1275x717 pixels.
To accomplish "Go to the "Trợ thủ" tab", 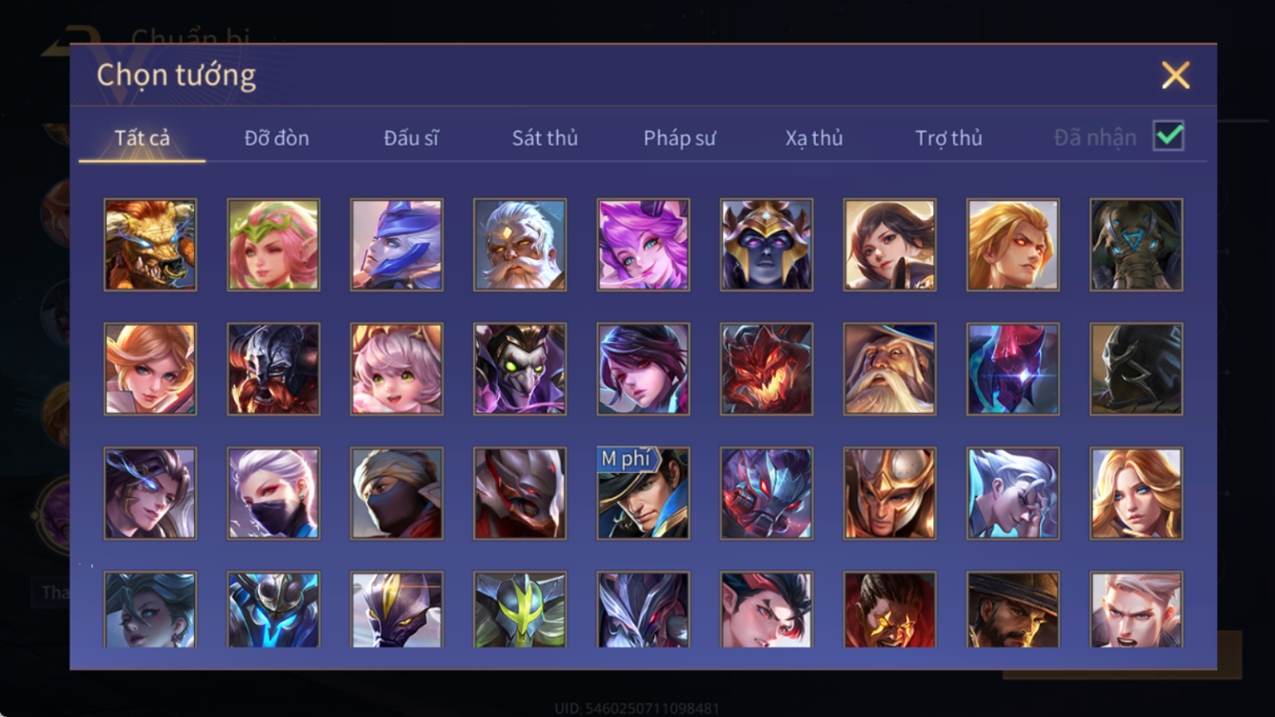I will coord(948,138).
